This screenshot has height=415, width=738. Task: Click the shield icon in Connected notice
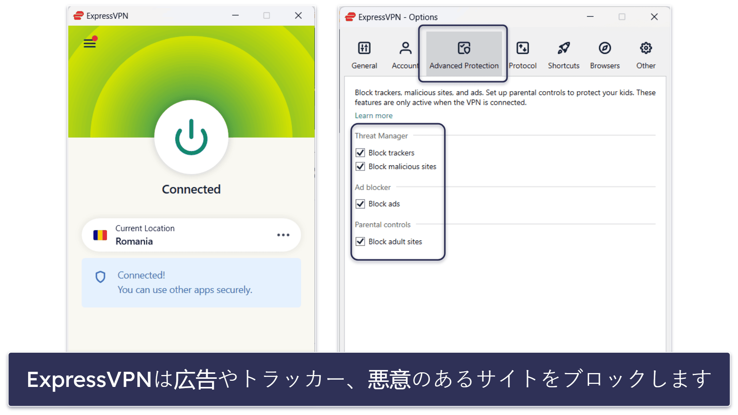click(x=100, y=277)
